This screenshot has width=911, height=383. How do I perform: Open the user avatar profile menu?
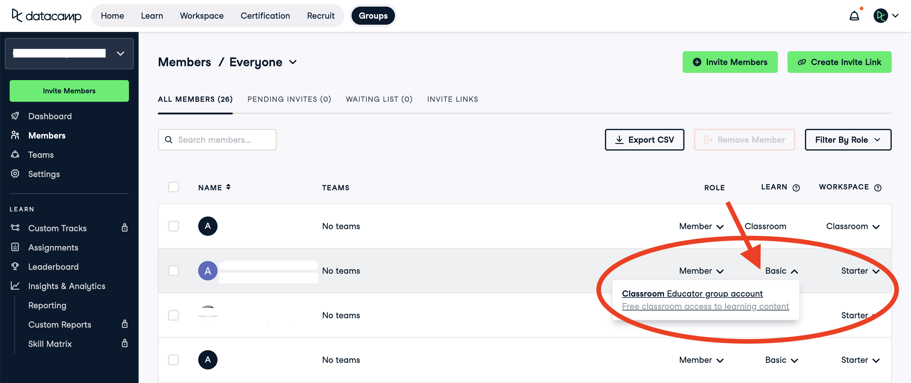tap(880, 16)
